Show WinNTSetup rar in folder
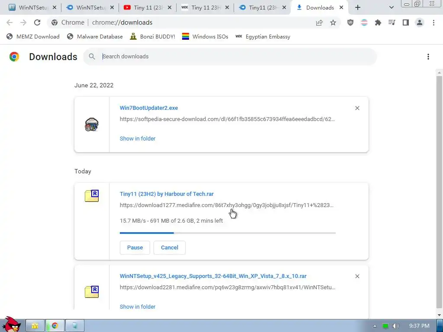 click(138, 307)
